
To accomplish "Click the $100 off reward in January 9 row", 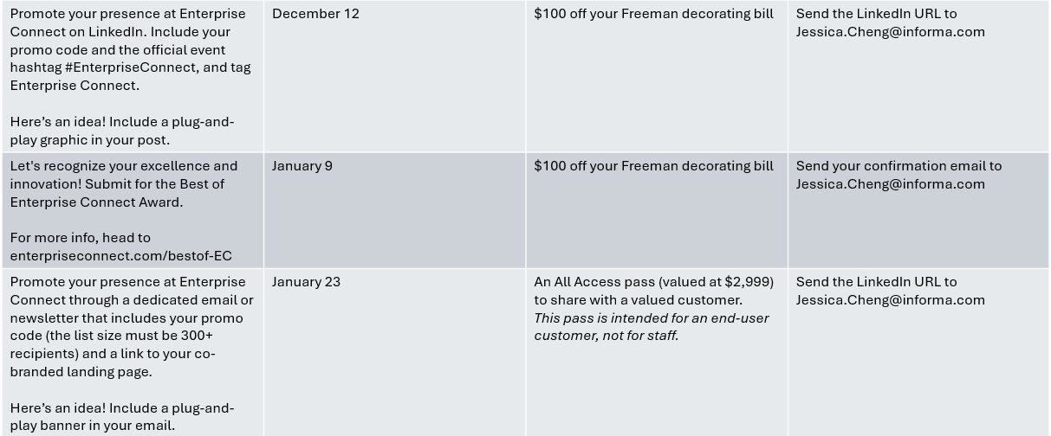I will pos(653,166).
